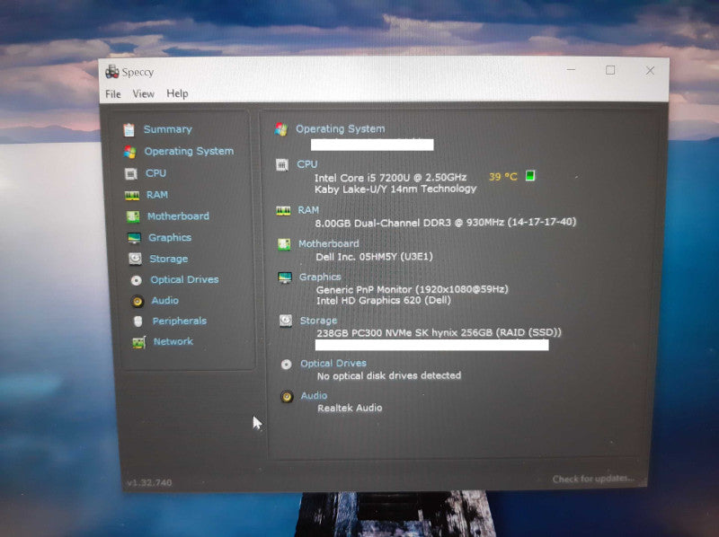Click the Storage drive icon in sidebar

coord(135,259)
